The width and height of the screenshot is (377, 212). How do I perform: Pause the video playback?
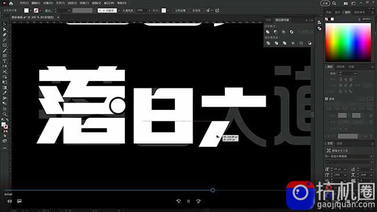click(x=188, y=201)
